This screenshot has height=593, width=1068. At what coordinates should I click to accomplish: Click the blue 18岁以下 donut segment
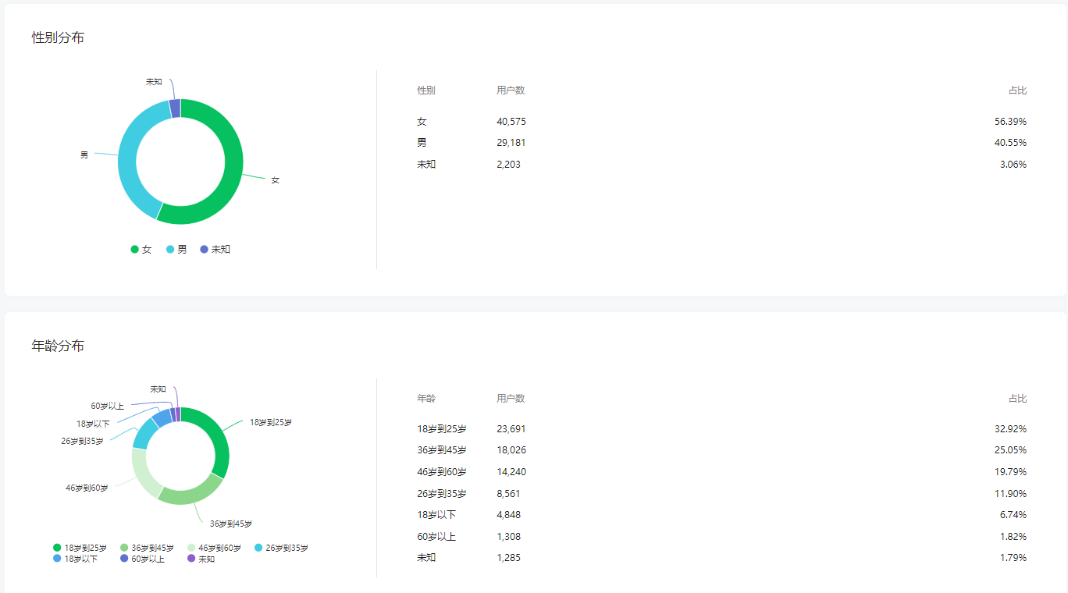click(x=162, y=418)
